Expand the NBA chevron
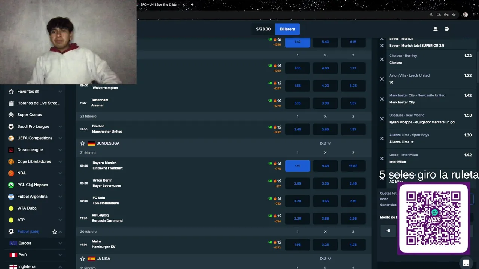Screen dimensions: 479x269 (x=60, y=173)
